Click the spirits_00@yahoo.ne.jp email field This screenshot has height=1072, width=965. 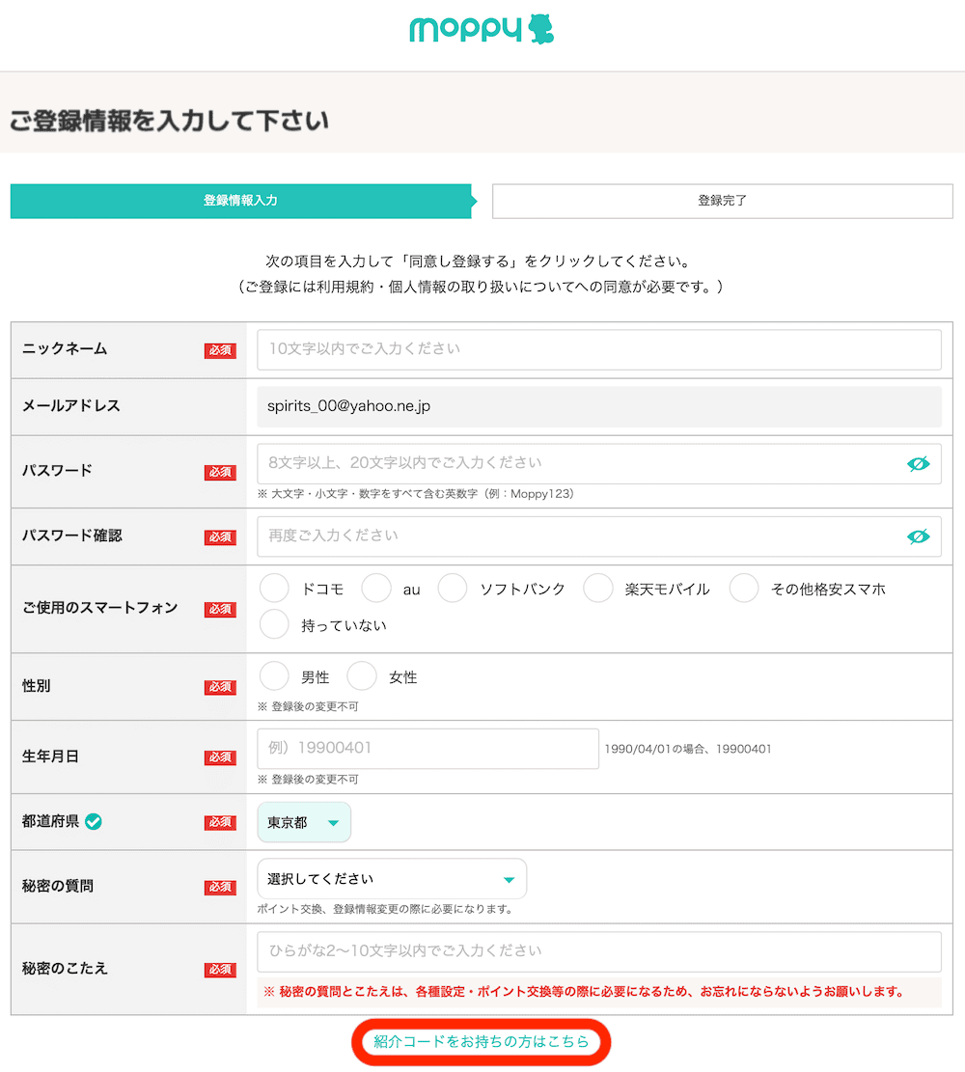point(598,405)
